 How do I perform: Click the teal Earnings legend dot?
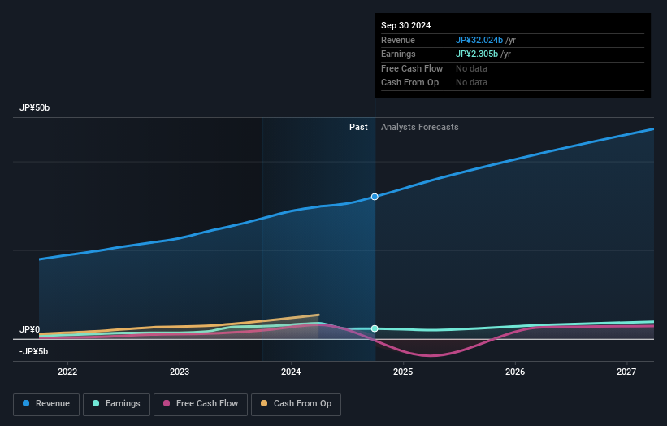click(x=96, y=403)
